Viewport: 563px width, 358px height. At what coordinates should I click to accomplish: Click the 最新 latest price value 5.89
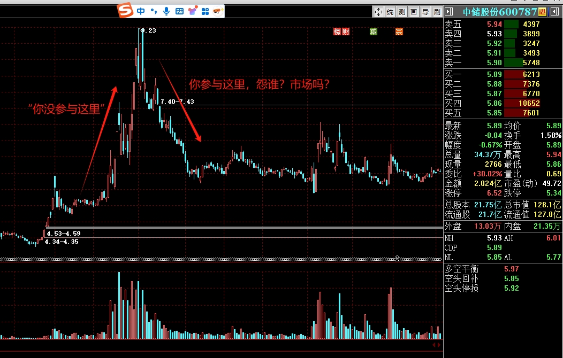(x=494, y=126)
